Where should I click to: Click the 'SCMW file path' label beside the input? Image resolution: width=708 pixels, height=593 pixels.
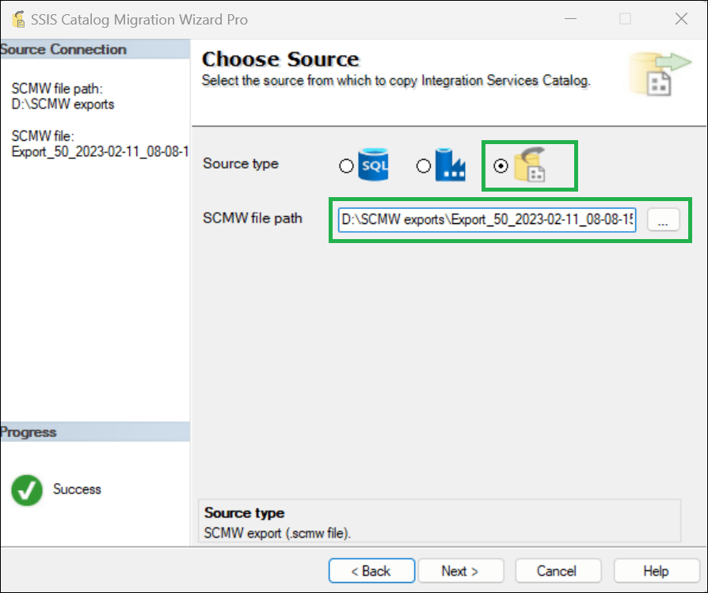pyautogui.click(x=253, y=218)
